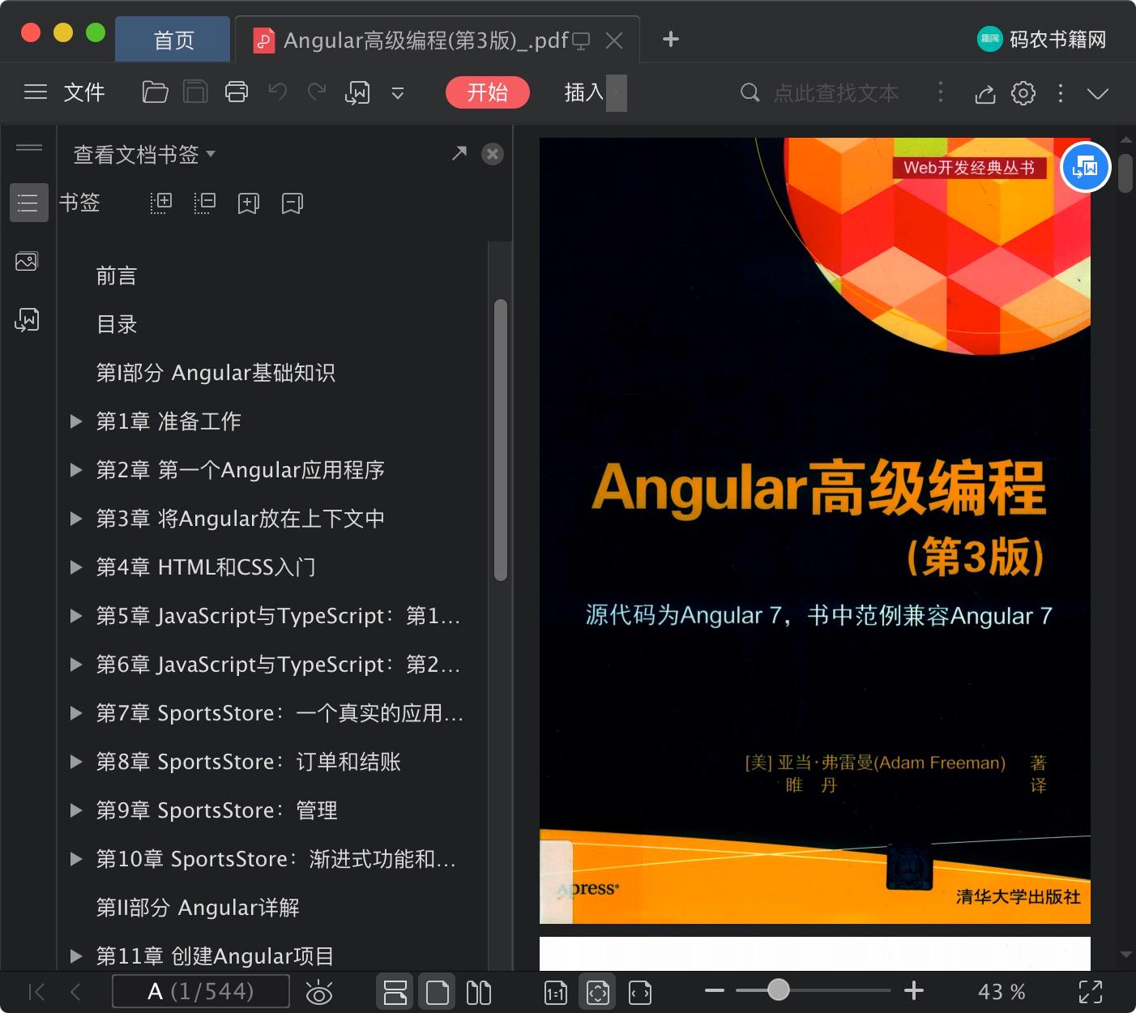
Task: Go to first page icon
Action: click(36, 991)
